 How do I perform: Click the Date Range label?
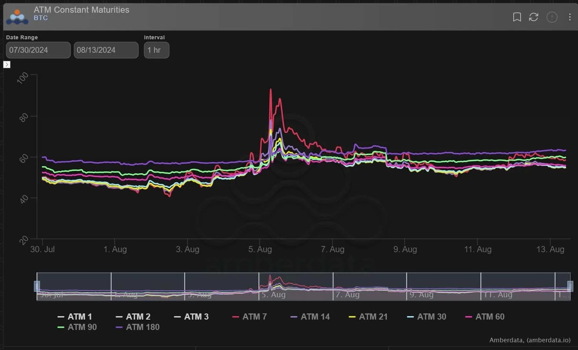coord(22,37)
